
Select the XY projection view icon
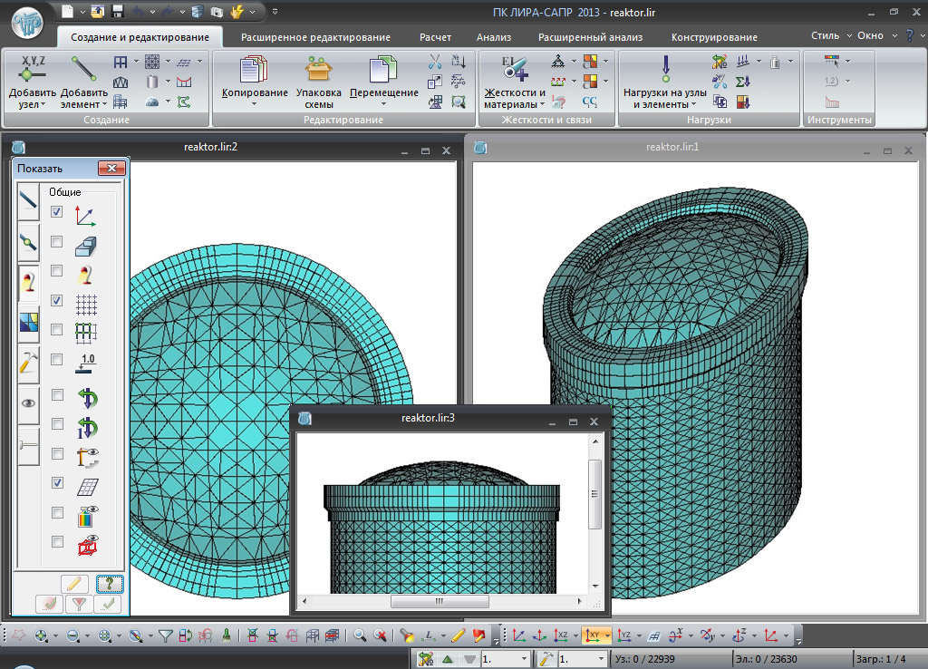tap(594, 635)
